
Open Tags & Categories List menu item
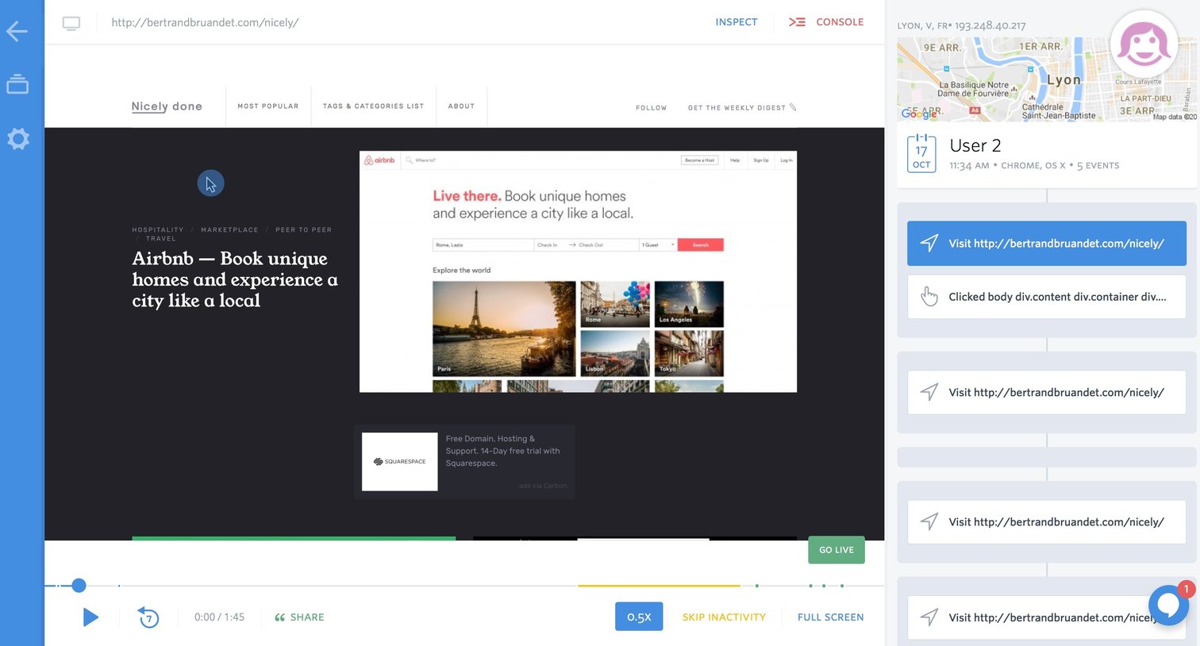coord(373,106)
